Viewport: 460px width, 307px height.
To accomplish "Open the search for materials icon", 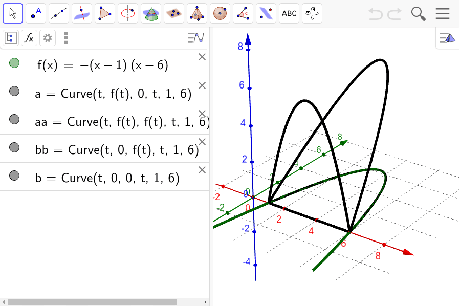I will tap(418, 13).
